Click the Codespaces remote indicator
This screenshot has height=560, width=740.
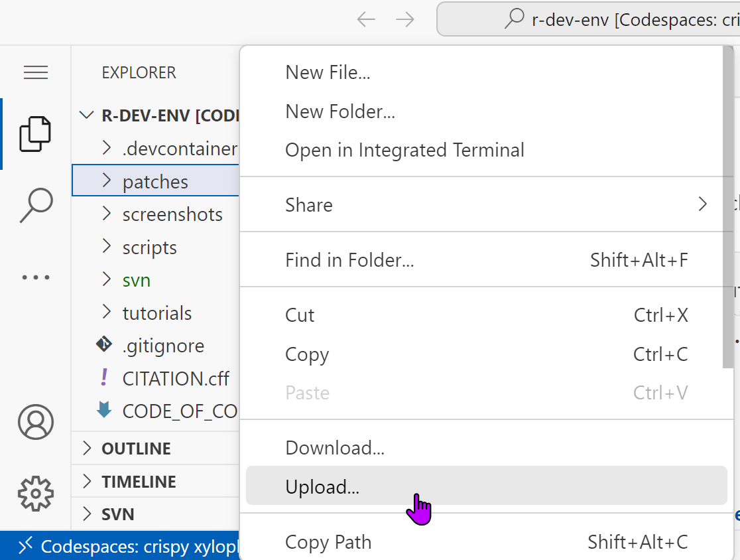(x=119, y=546)
